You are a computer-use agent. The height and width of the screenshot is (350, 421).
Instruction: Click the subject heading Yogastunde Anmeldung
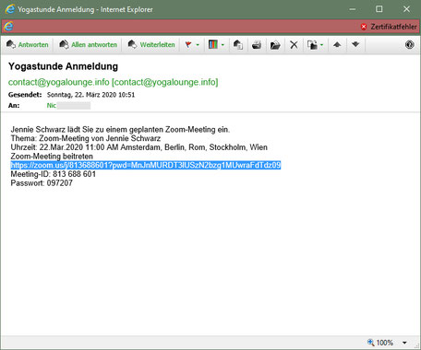pos(63,66)
